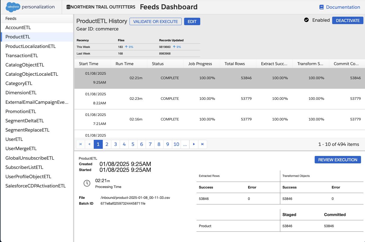This screenshot has width=365, height=242.
Task: Click the REVIEW EXECUTION button
Action: pyautogui.click(x=338, y=160)
